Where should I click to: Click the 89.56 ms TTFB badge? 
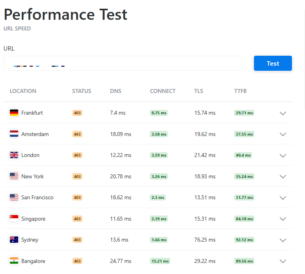(x=244, y=261)
